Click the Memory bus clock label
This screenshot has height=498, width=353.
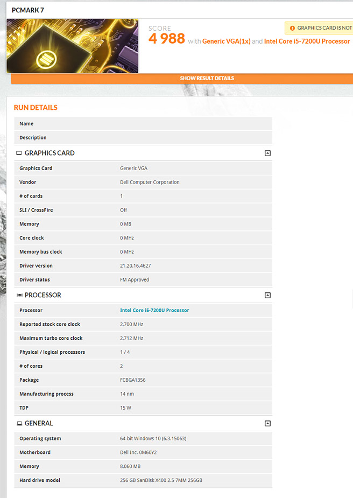click(41, 252)
